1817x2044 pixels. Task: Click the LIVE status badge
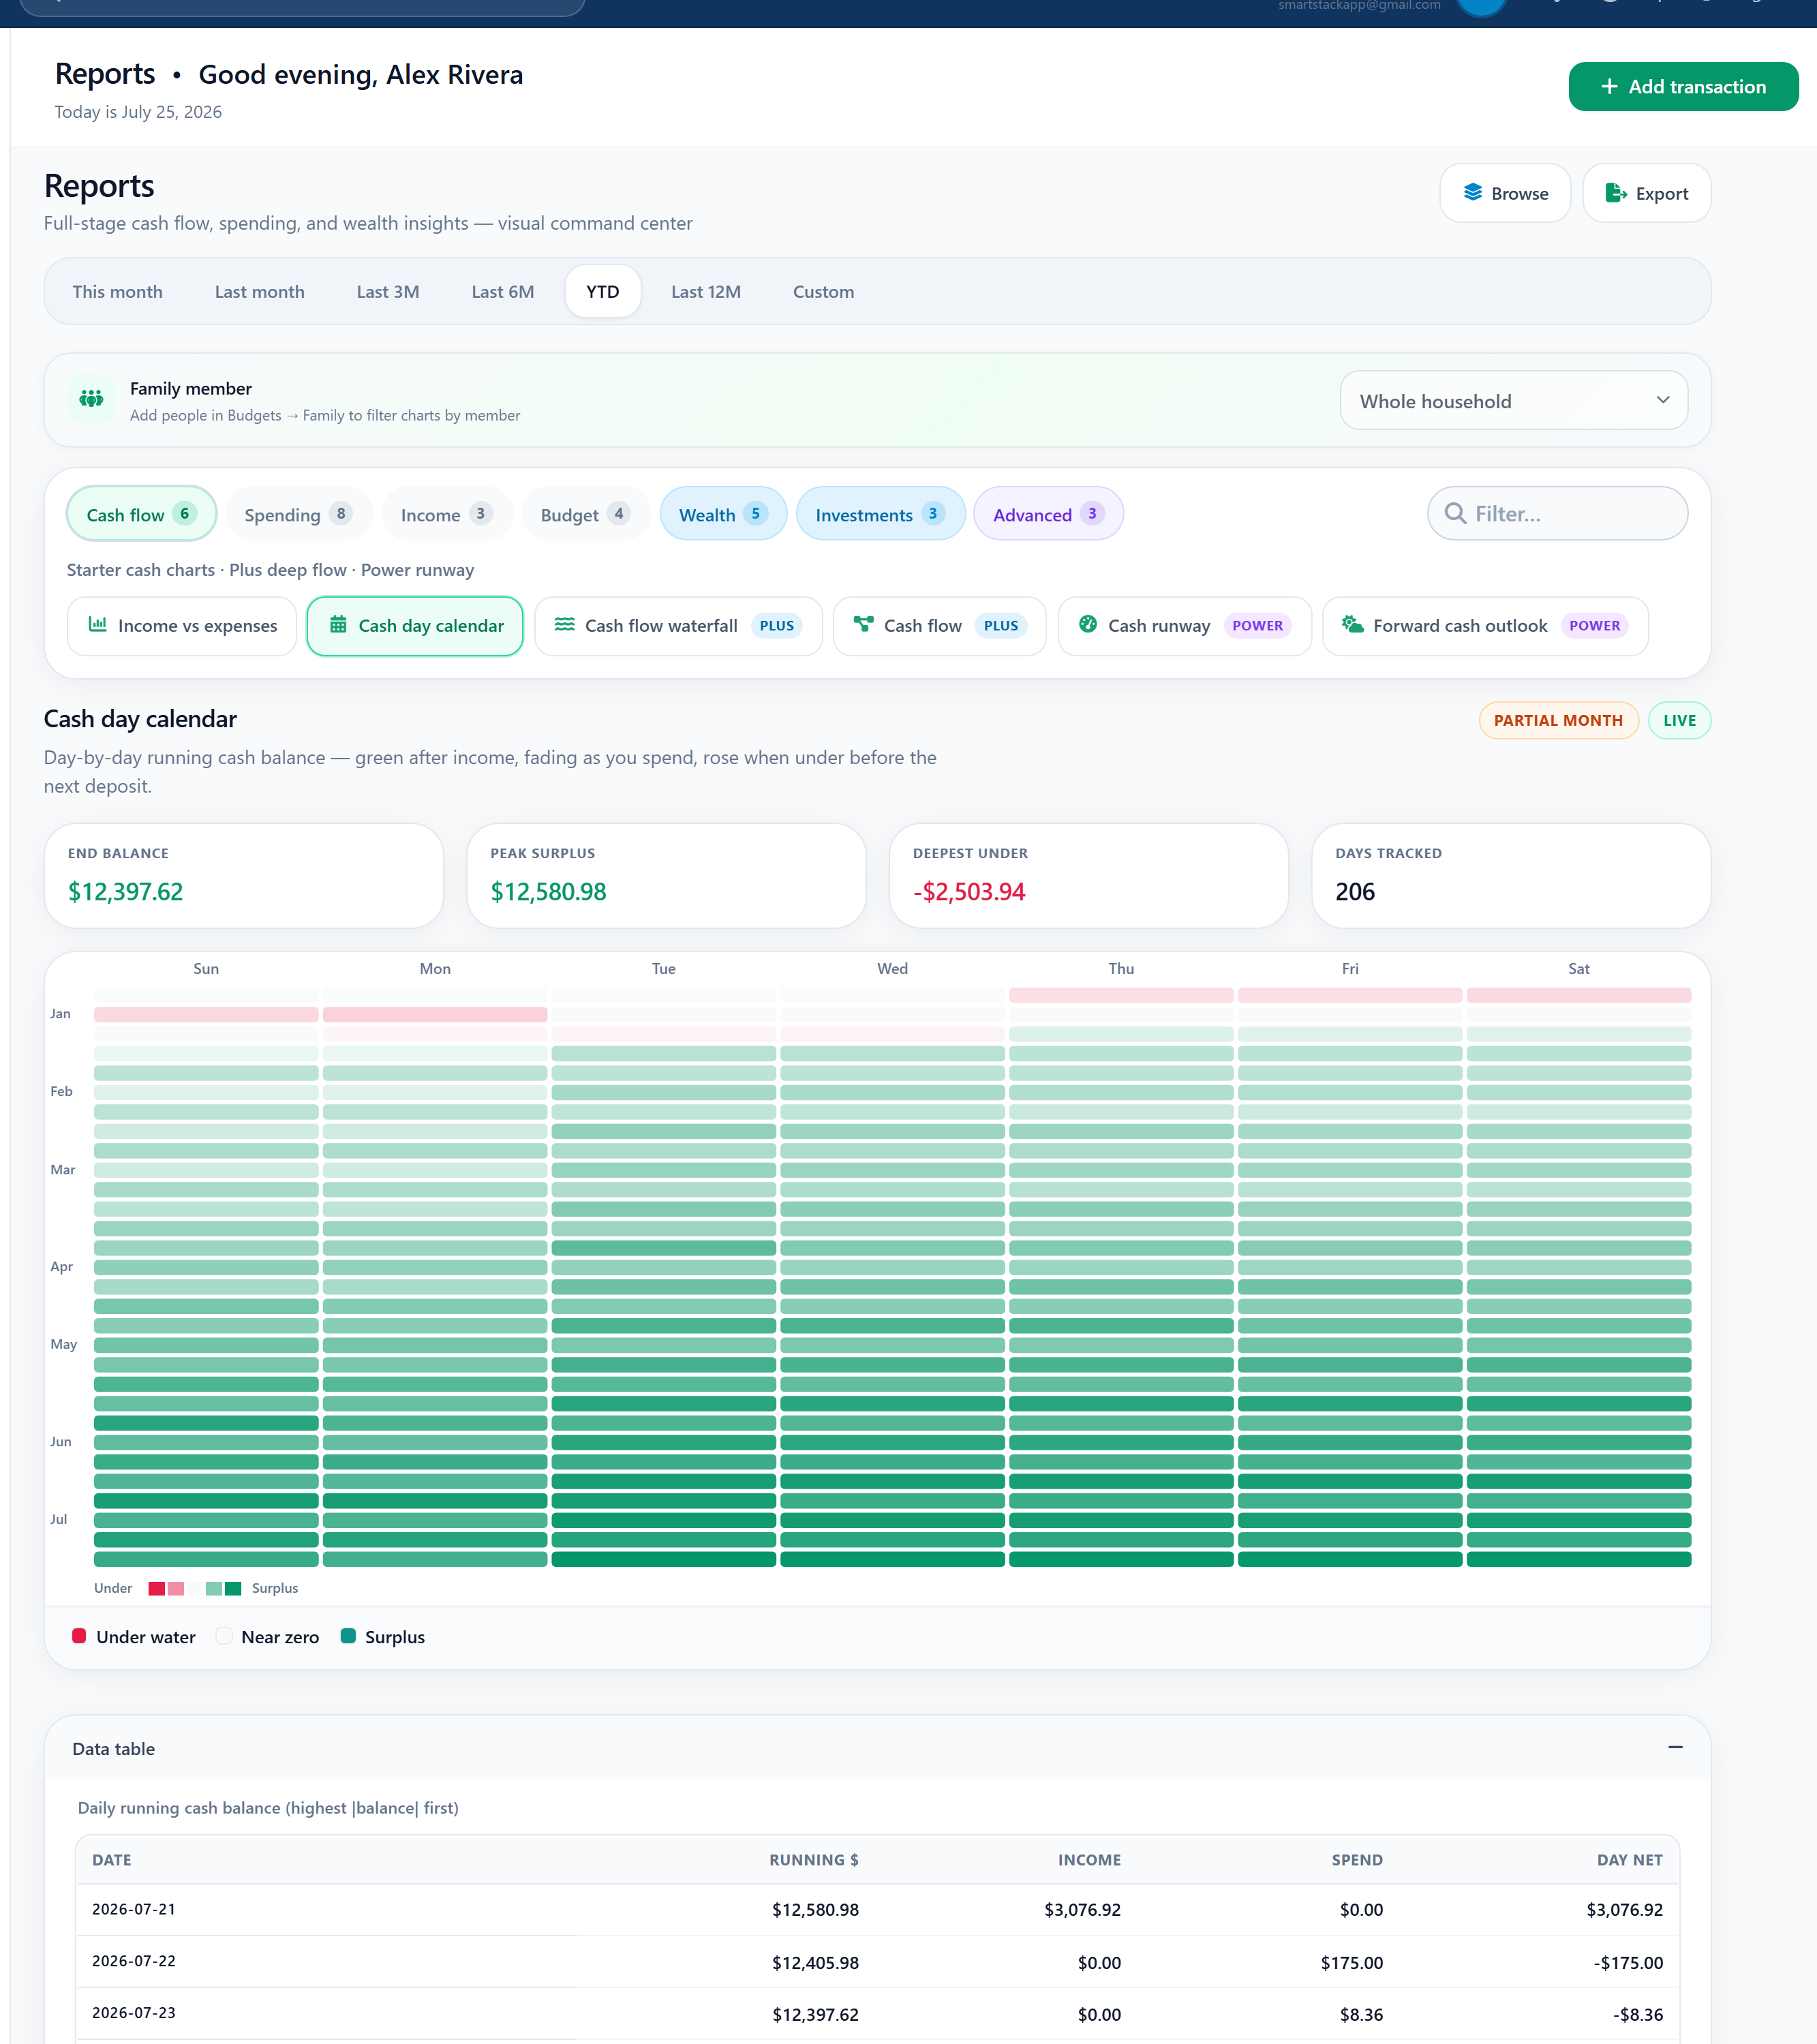(x=1679, y=720)
